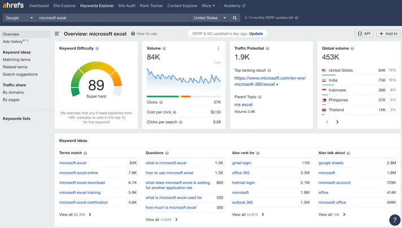Viewport: 402px width, 228px height.
Task: Open the Global volume help icon
Action: tap(352, 49)
